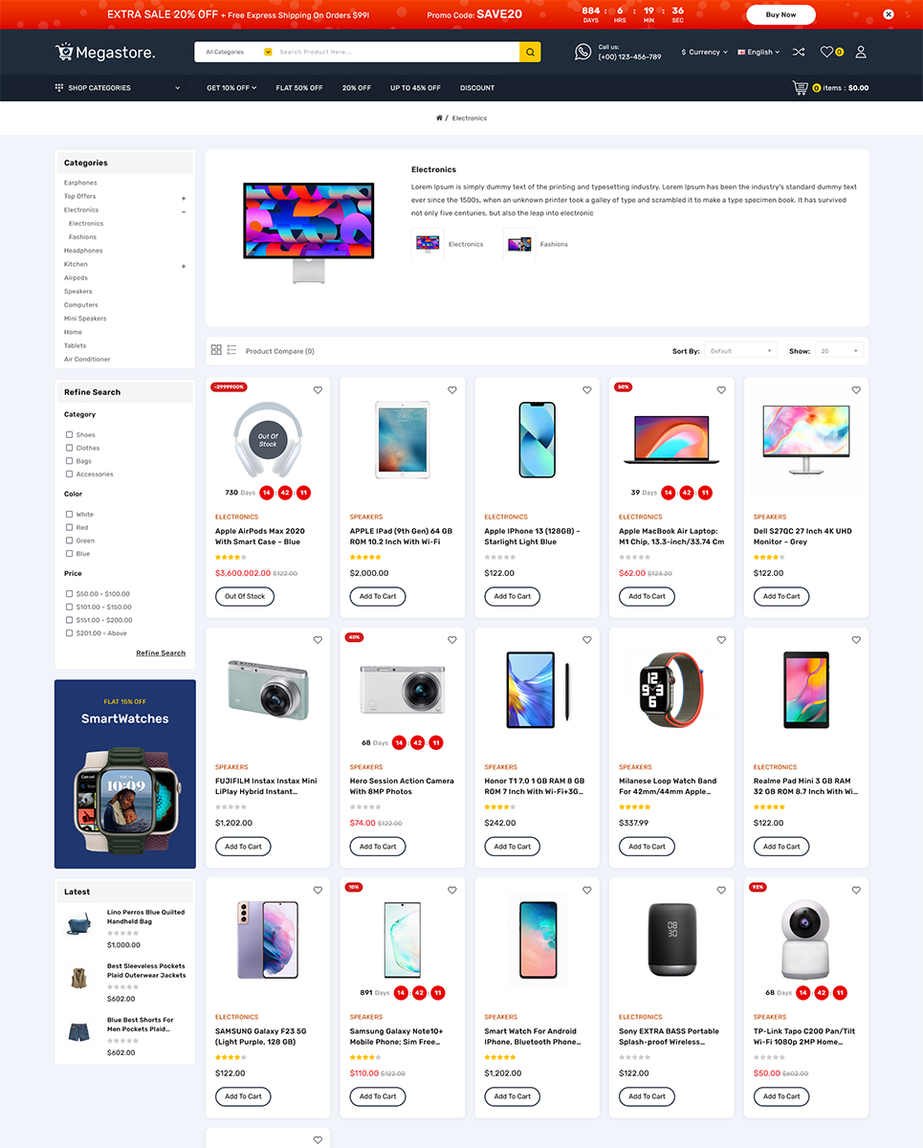
Task: Add Apple iPhone 13 to wishlist heart
Action: click(587, 390)
